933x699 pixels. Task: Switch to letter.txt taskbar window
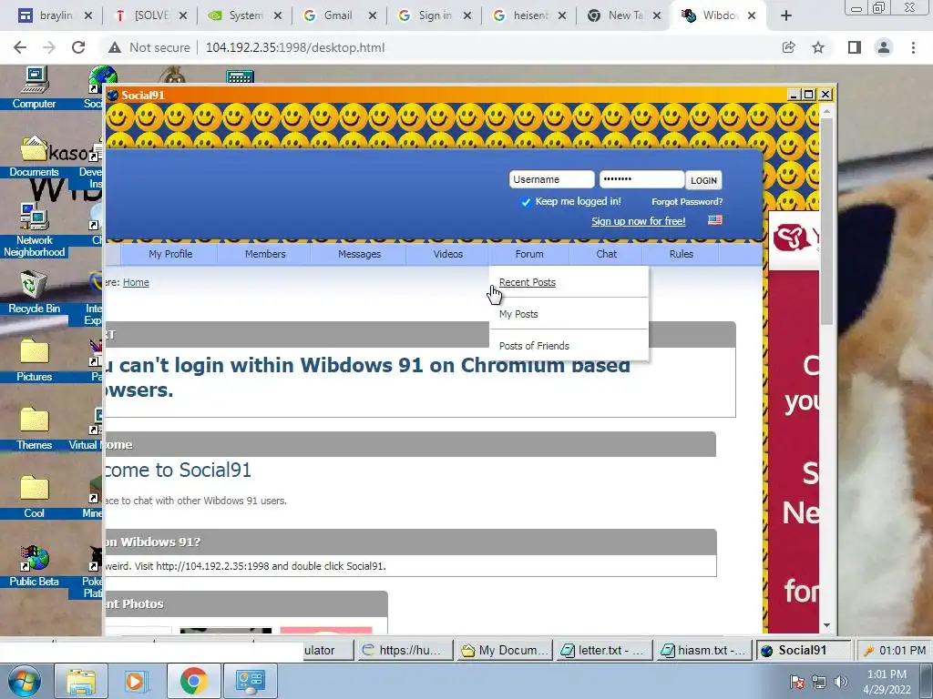pos(603,650)
